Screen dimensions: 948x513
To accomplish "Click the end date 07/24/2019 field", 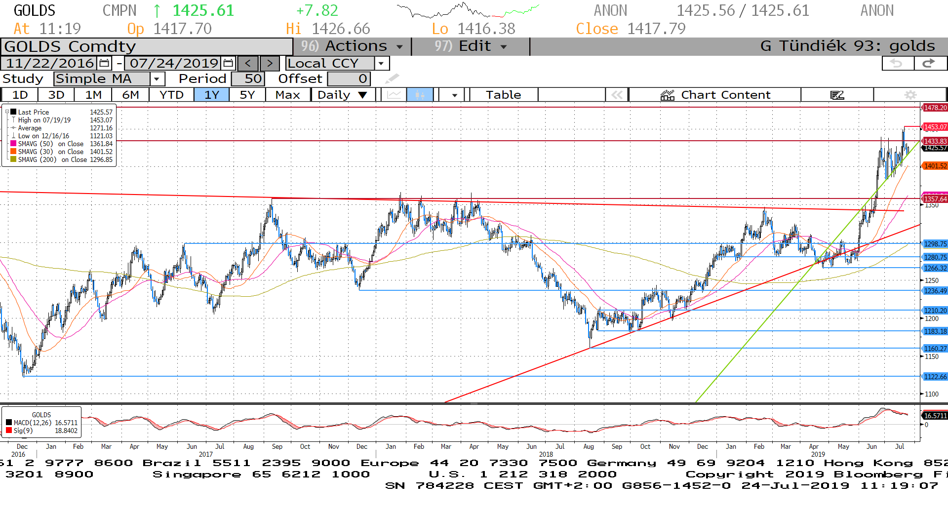I will pyautogui.click(x=173, y=63).
